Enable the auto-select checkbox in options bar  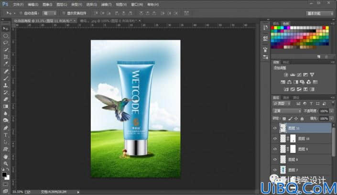tap(21, 13)
